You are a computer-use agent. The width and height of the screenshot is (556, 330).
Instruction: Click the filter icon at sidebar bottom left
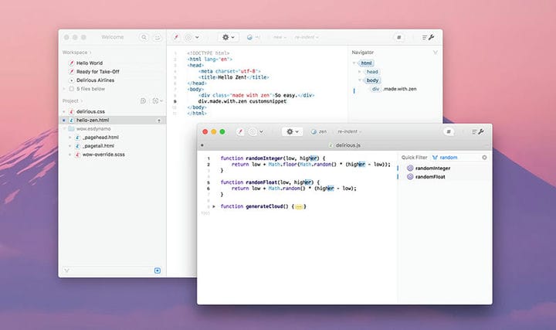[x=66, y=270]
